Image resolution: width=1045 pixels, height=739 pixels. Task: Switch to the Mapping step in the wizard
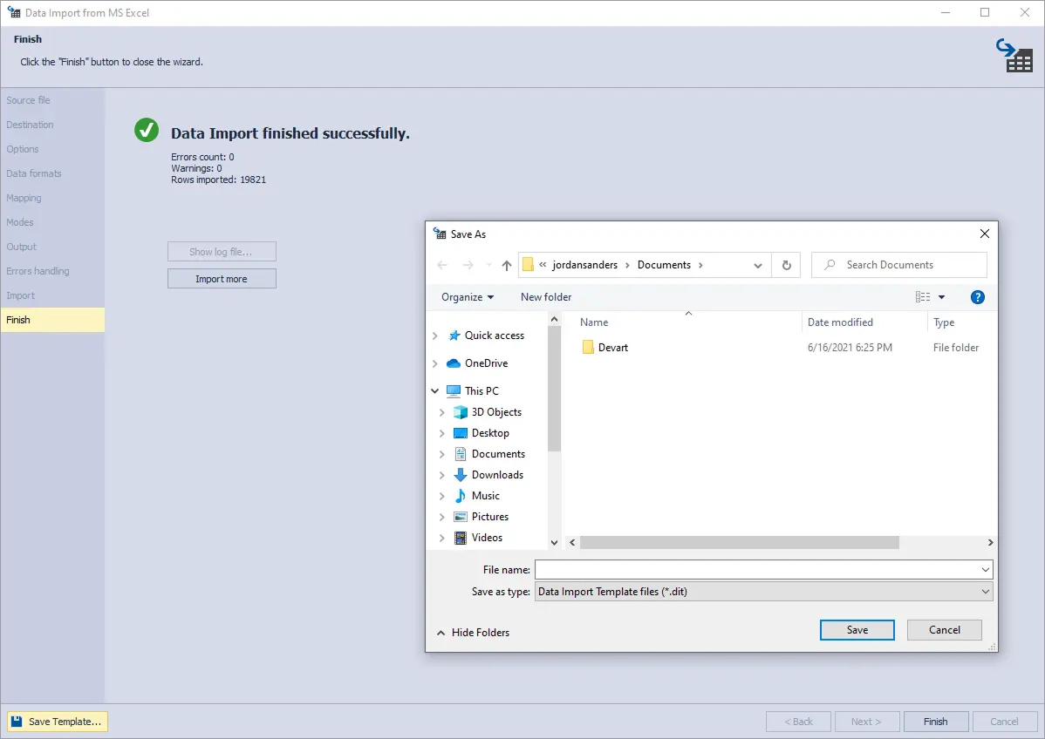(24, 198)
